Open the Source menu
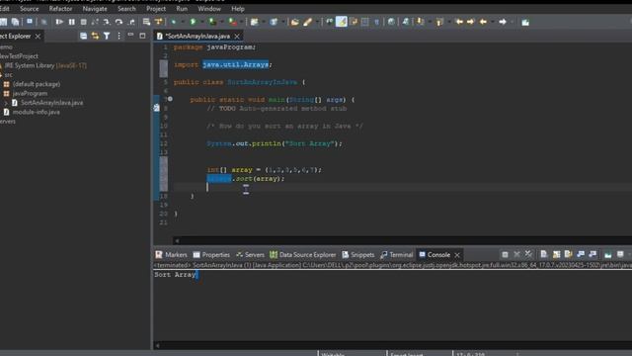This screenshot has height=356, width=632. pos(29,9)
